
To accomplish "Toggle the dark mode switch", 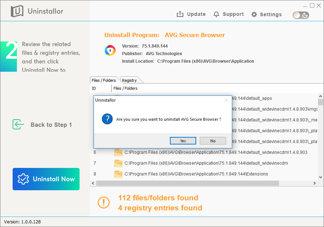I will point(301,15).
